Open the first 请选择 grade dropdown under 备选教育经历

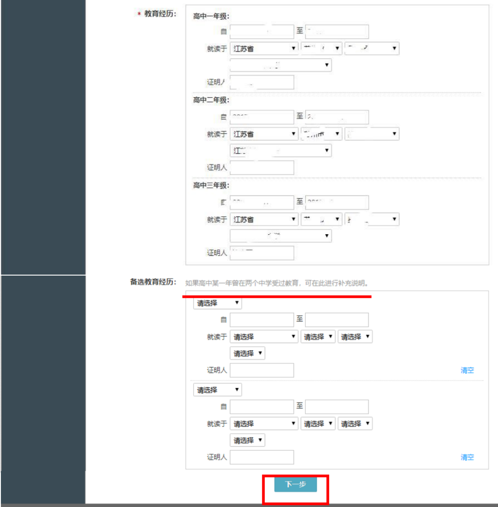click(x=217, y=303)
